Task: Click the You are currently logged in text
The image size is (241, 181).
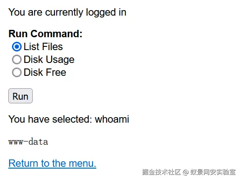Action: (67, 12)
